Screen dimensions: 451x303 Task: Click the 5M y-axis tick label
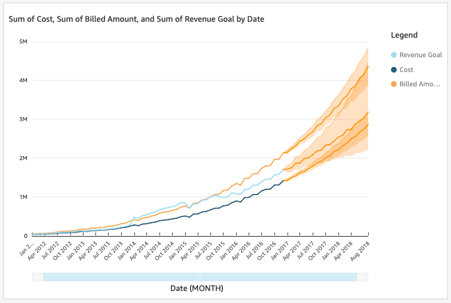(24, 42)
